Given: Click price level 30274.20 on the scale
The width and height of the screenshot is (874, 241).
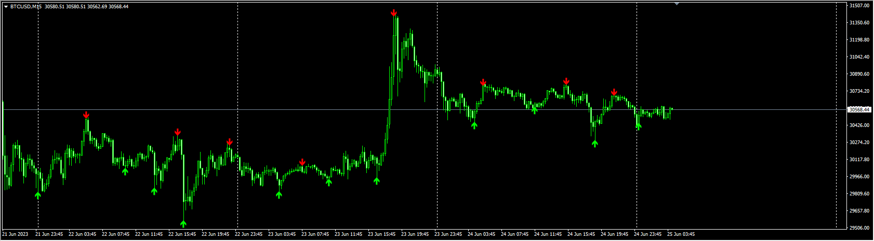Looking at the screenshot, I should pos(859,143).
